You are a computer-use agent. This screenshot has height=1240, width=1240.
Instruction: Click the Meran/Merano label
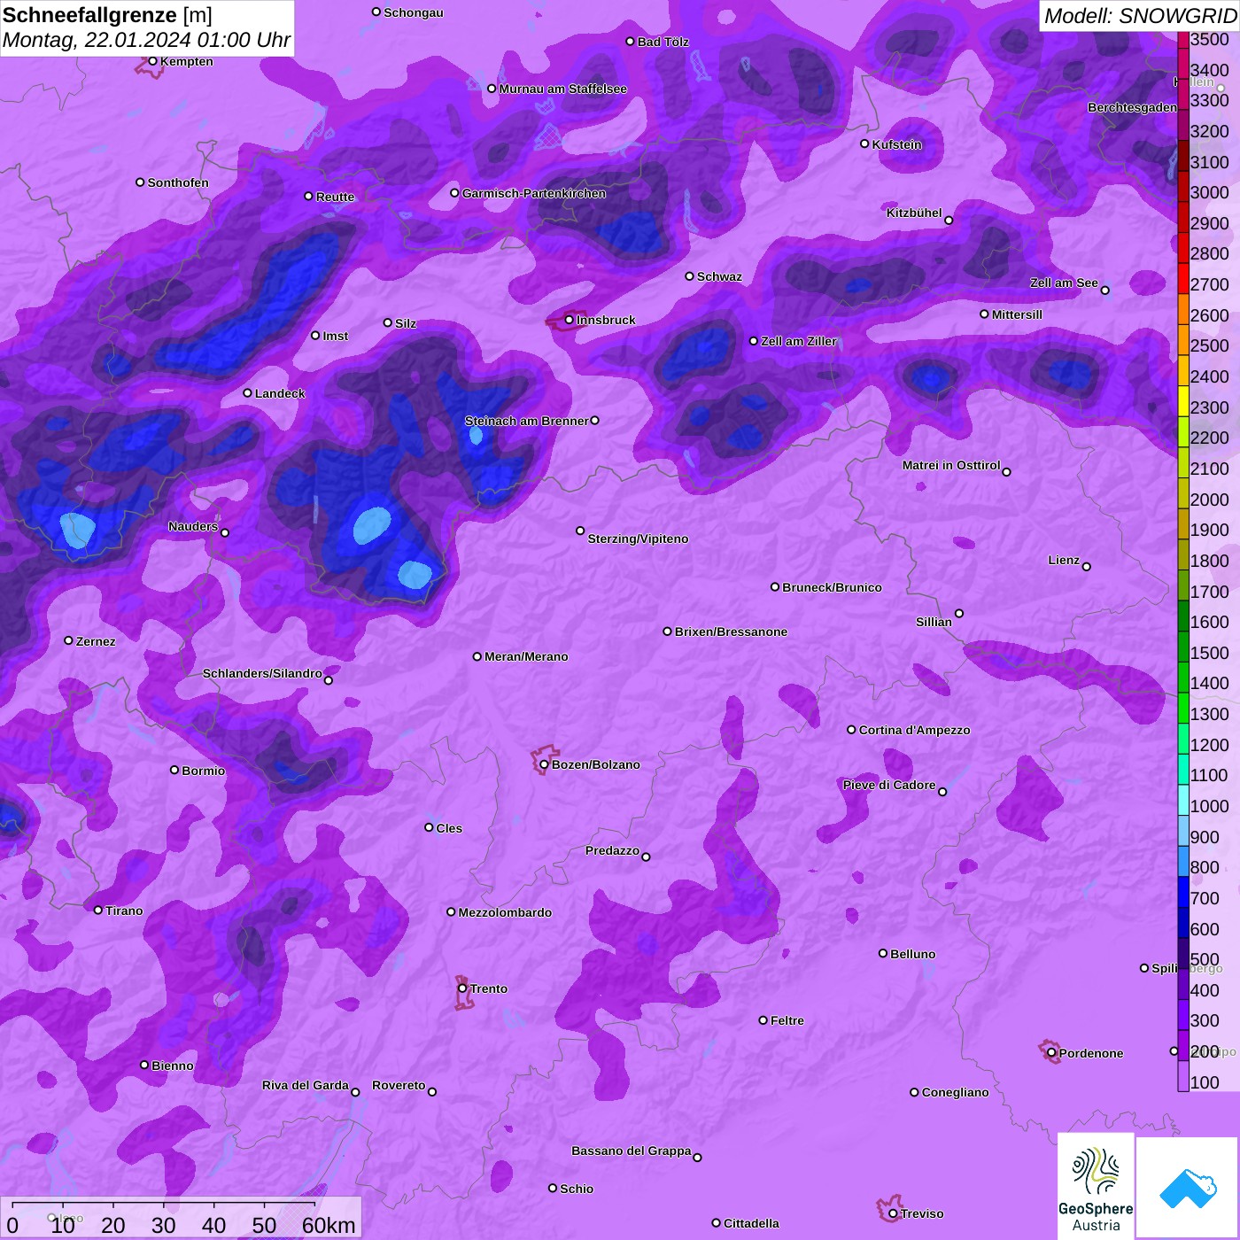(x=526, y=656)
